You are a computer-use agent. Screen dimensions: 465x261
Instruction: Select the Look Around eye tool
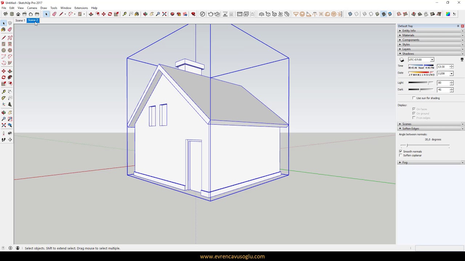pyautogui.click(x=10, y=133)
